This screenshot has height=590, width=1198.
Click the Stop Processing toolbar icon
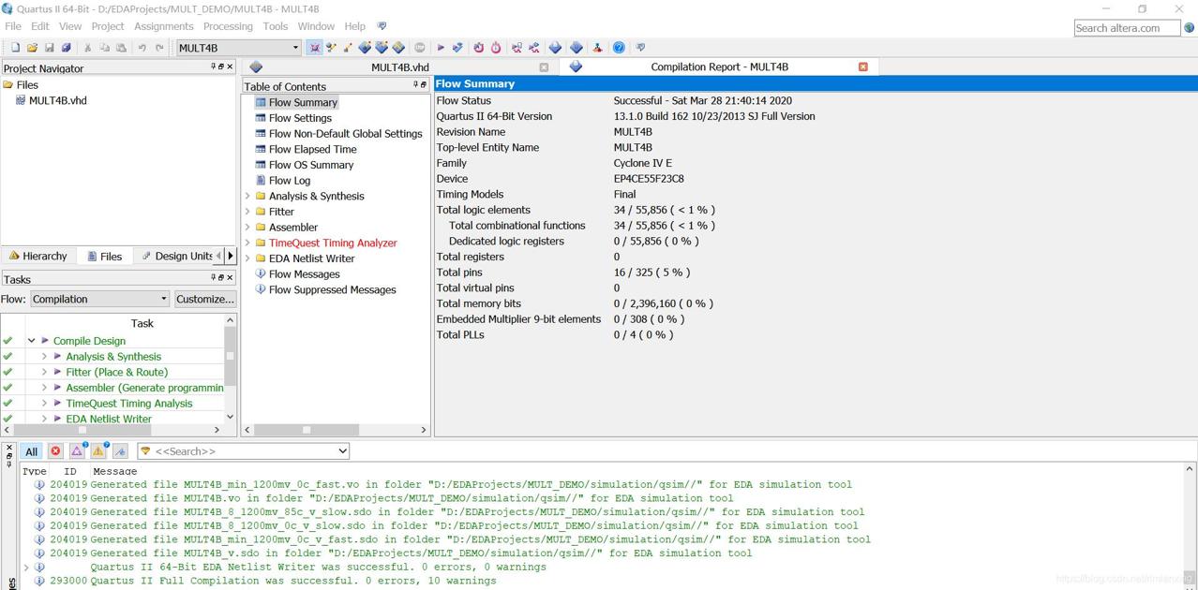click(420, 48)
